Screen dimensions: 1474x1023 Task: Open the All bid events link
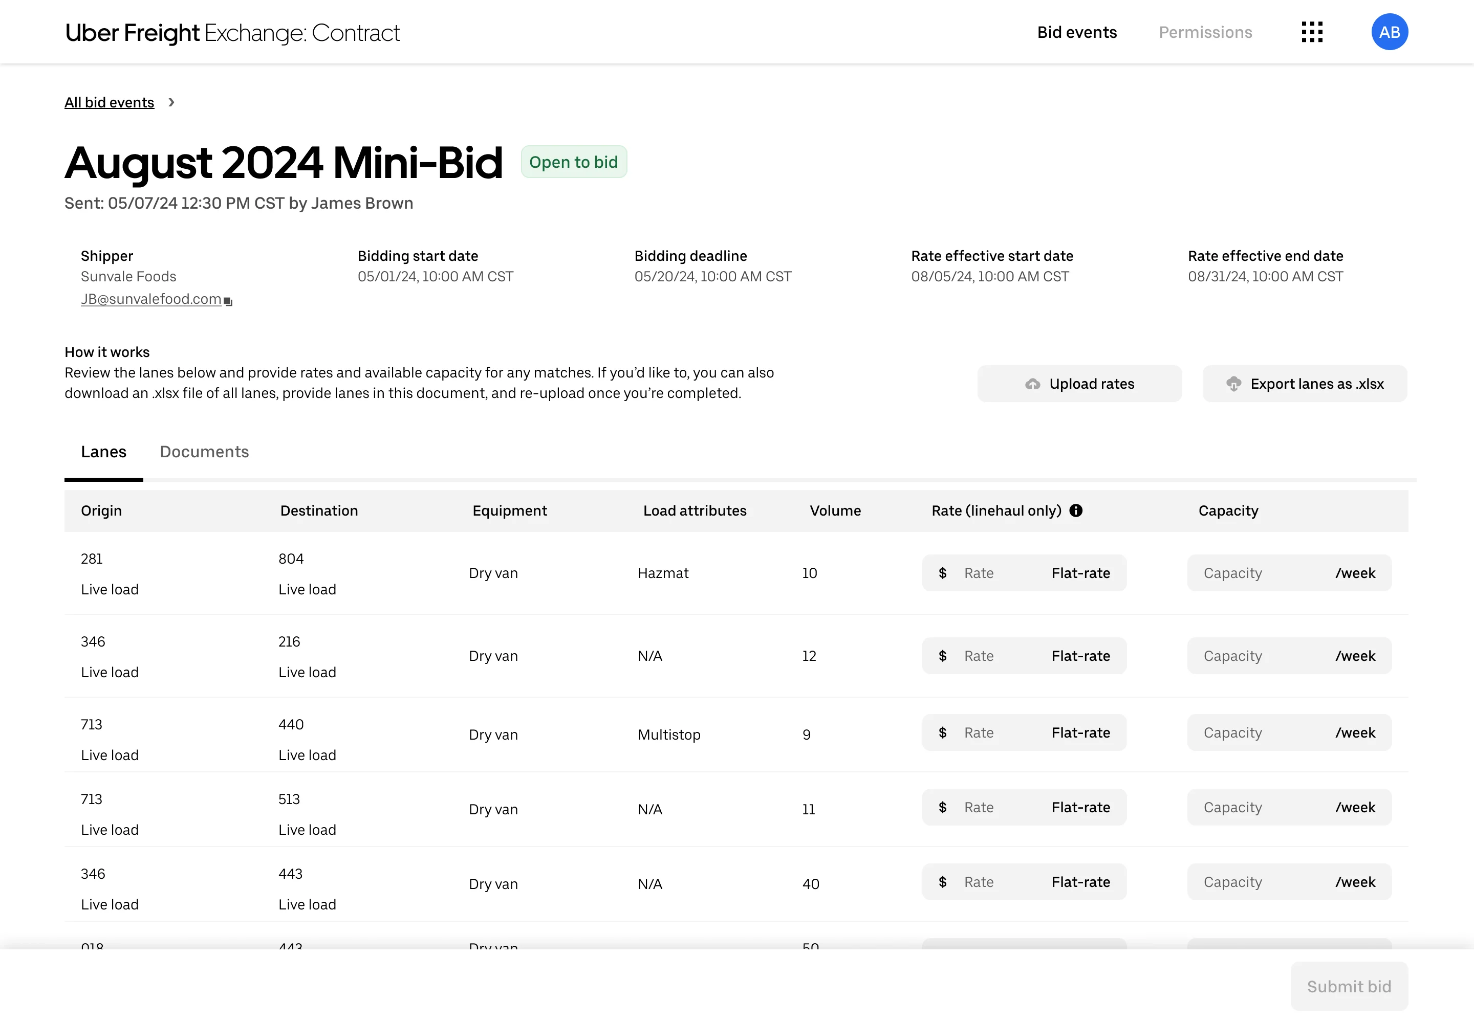[109, 102]
